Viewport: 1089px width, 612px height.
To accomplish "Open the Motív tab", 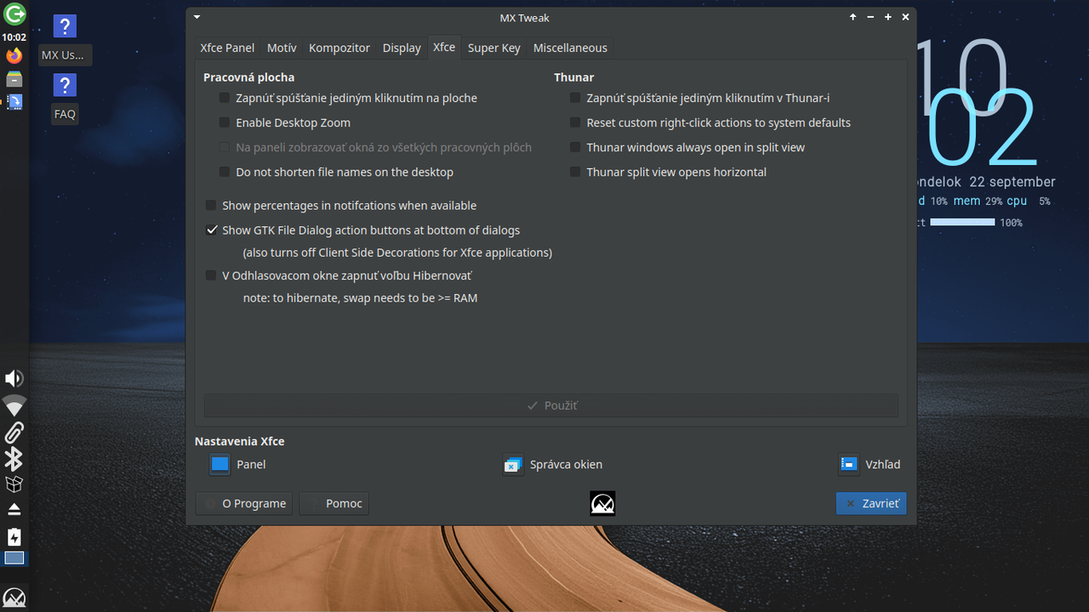I will click(282, 48).
